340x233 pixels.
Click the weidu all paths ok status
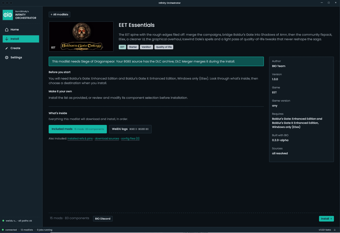pos(17,221)
